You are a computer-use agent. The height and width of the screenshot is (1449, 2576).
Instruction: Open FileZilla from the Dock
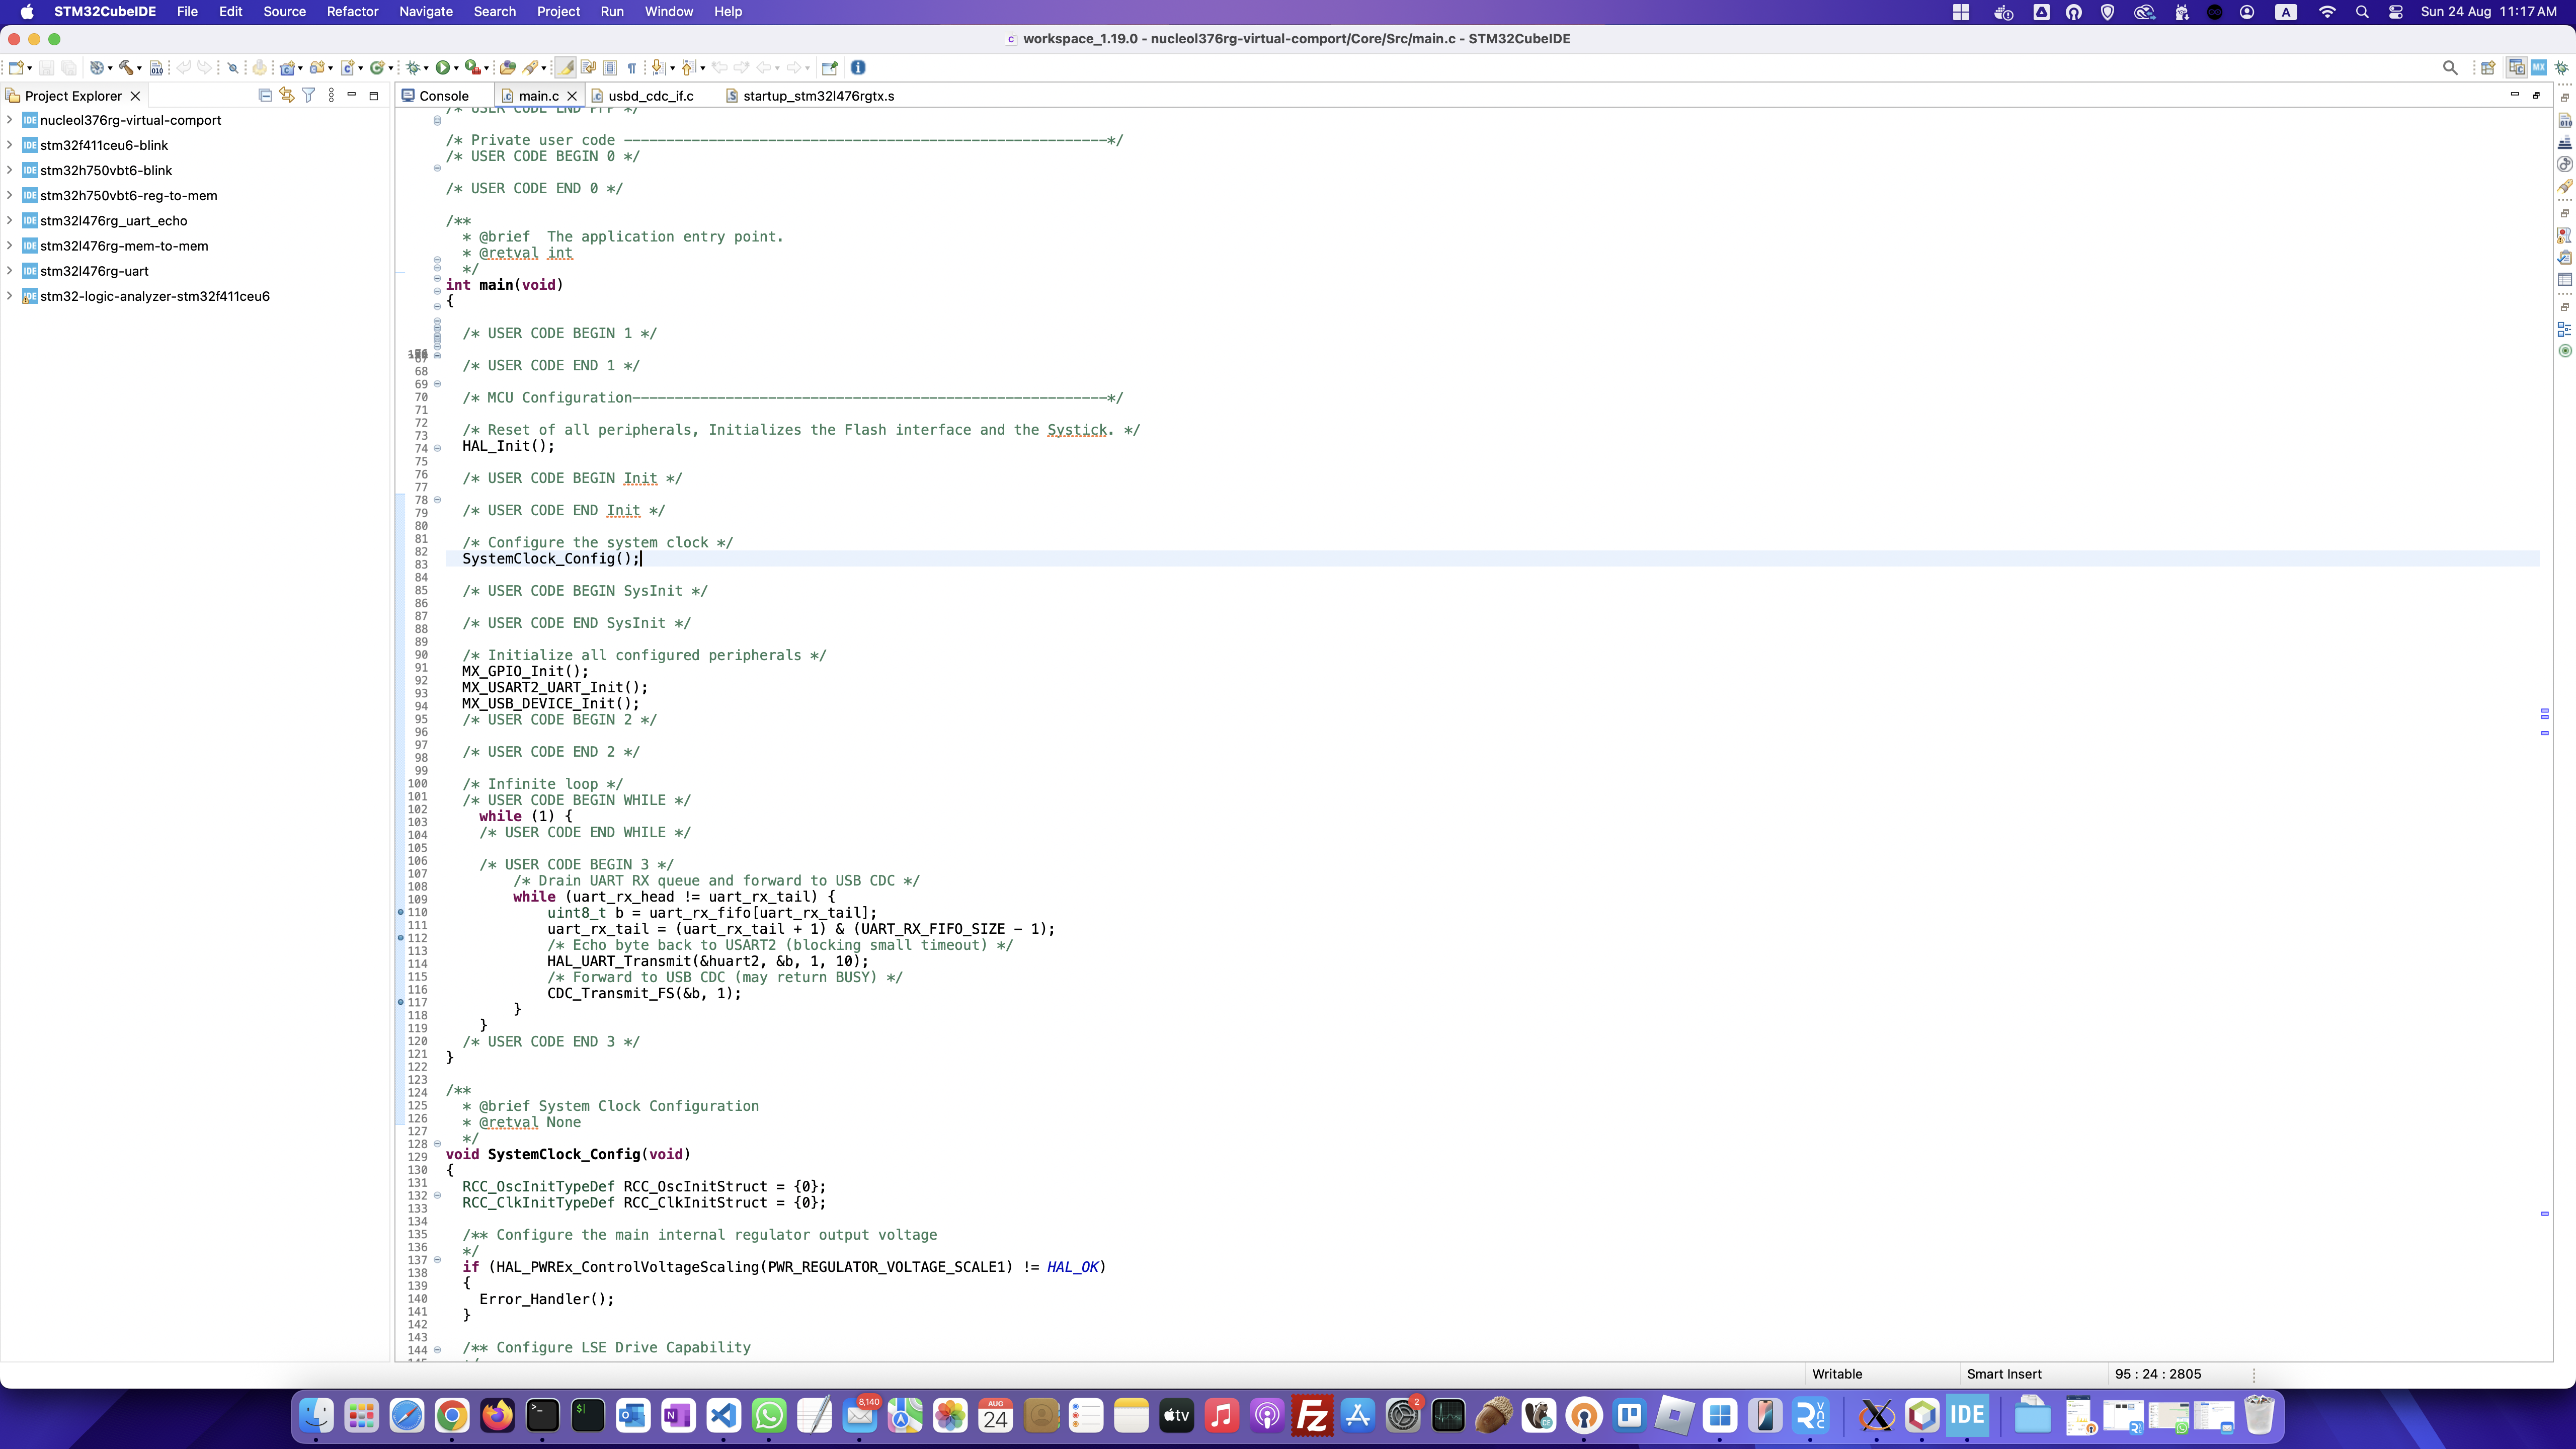tap(1312, 1416)
